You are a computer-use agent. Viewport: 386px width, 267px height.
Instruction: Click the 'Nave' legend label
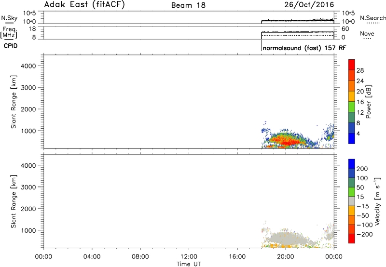click(367, 33)
